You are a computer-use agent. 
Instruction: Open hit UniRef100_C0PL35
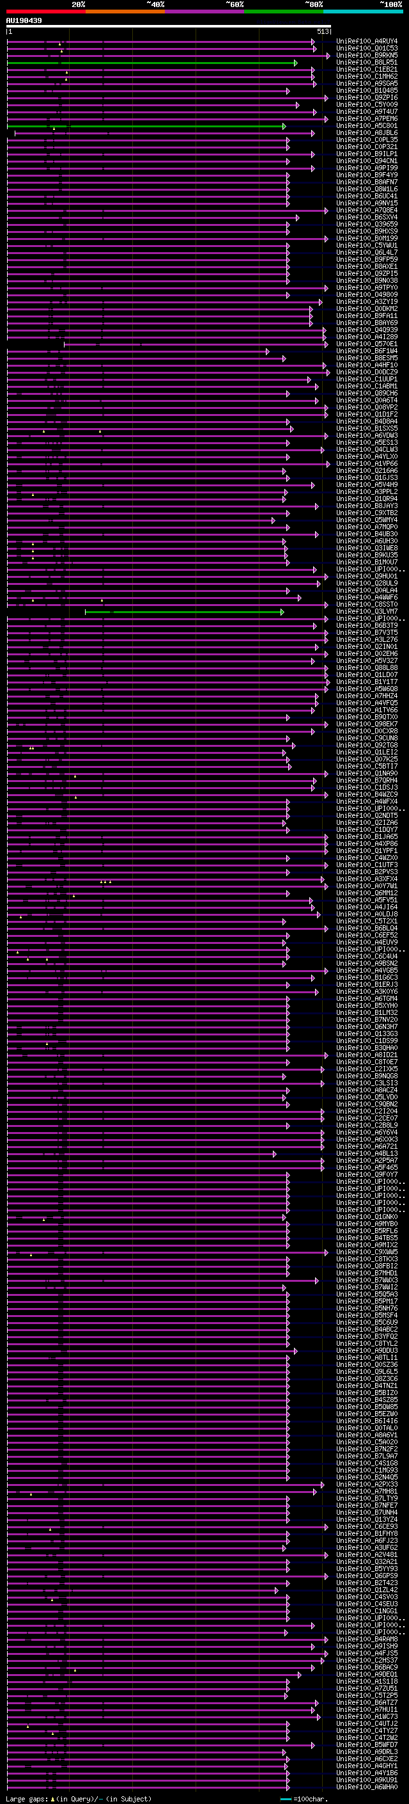[x=367, y=140]
